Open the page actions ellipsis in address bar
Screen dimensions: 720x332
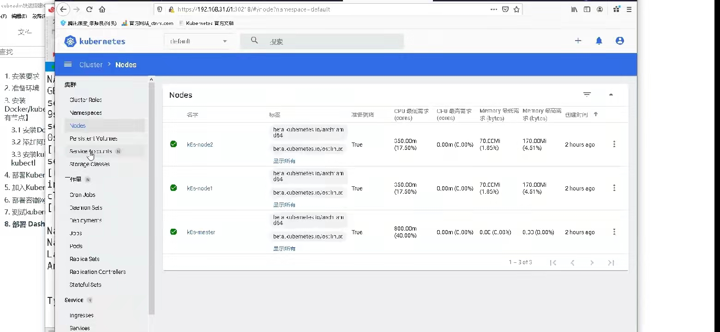[x=494, y=9]
